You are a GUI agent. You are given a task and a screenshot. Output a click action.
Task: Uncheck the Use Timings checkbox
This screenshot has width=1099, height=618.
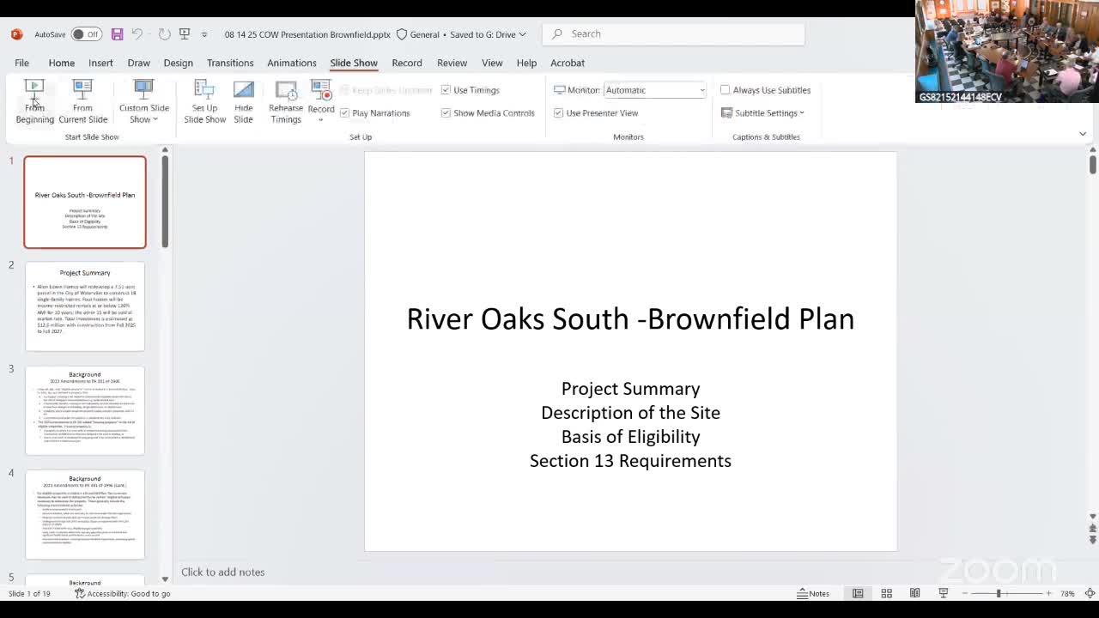[446, 90]
